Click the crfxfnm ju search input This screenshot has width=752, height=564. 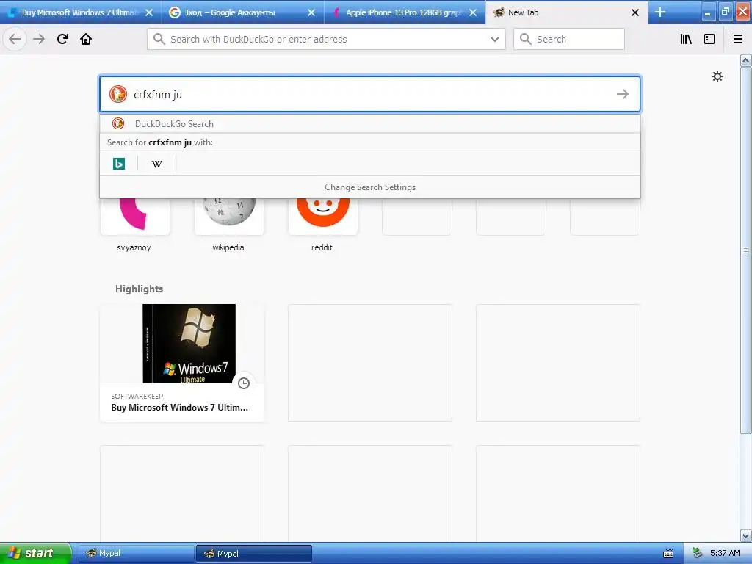pos(370,94)
